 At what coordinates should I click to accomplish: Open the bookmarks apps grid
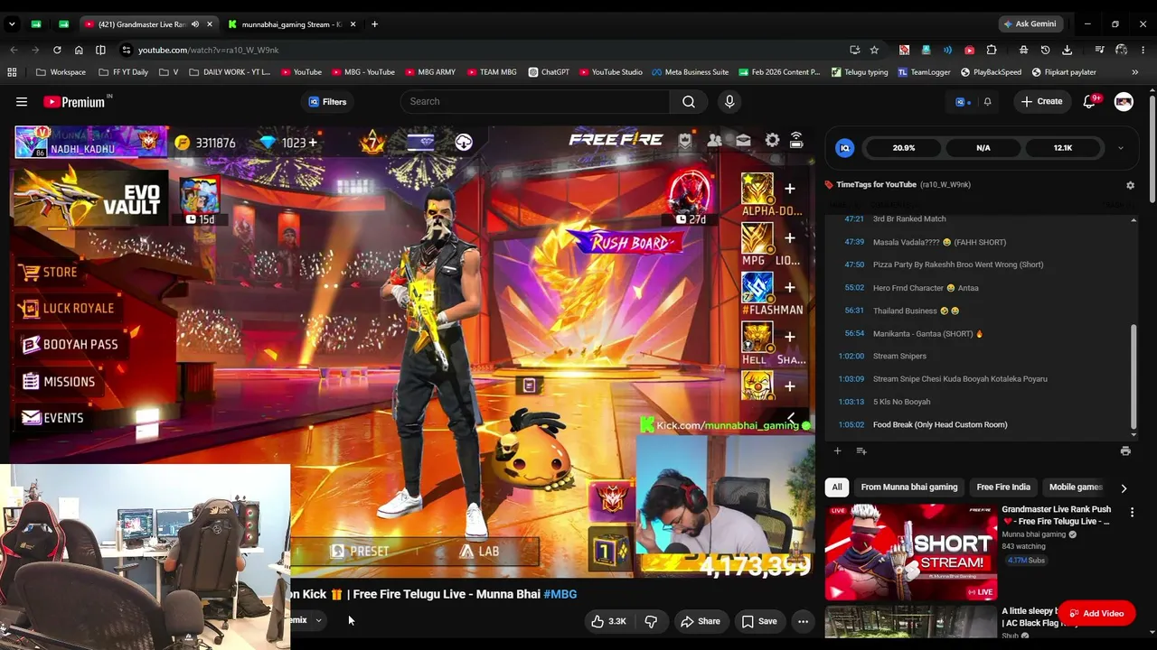pos(12,72)
